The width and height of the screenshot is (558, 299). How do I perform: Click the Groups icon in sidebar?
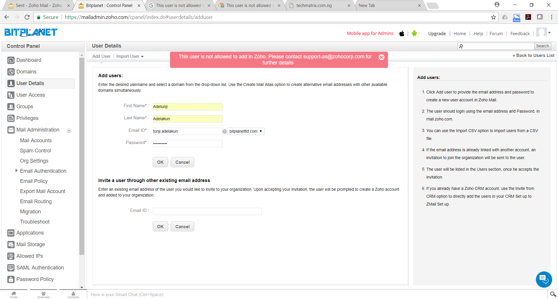point(11,107)
